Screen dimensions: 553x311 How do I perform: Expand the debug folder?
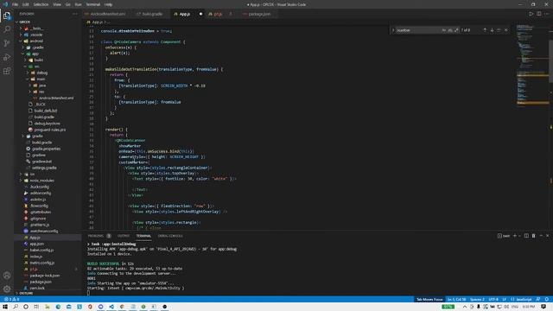[41, 73]
